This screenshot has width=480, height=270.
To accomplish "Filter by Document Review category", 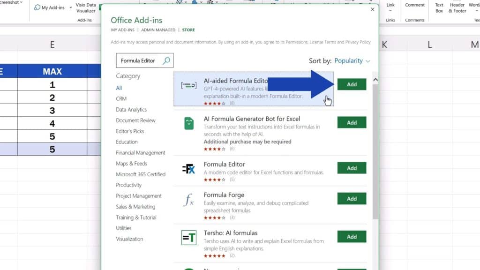I will point(135,120).
